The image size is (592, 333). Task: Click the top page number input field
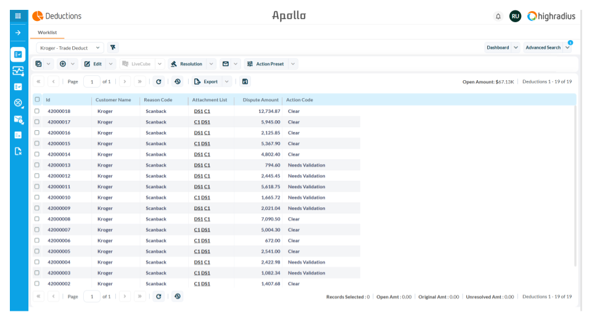click(x=91, y=81)
